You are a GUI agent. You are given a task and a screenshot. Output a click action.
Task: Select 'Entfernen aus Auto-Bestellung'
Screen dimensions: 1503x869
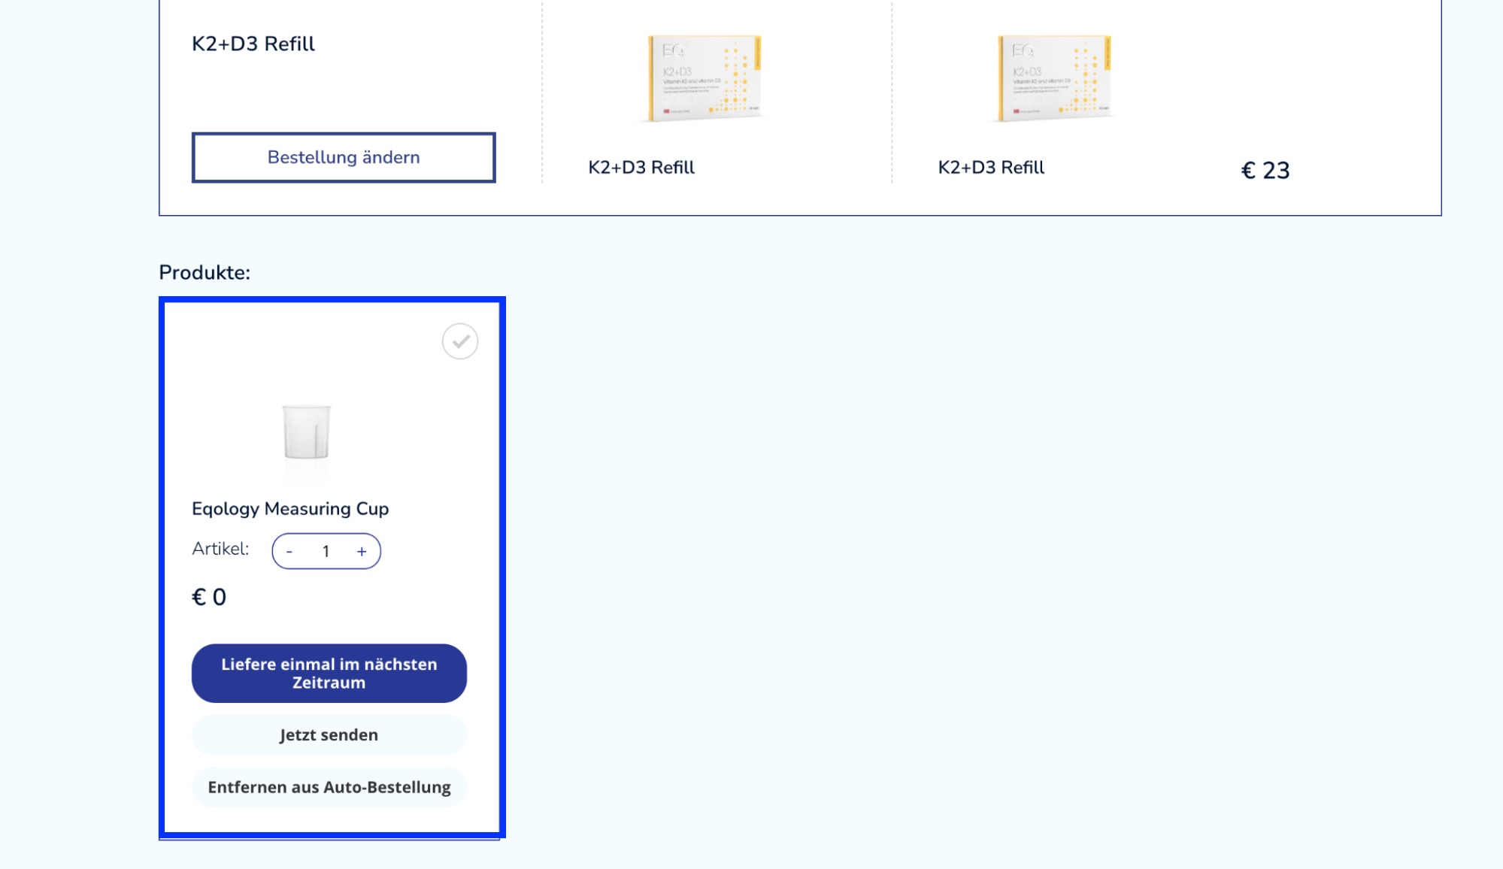click(329, 787)
